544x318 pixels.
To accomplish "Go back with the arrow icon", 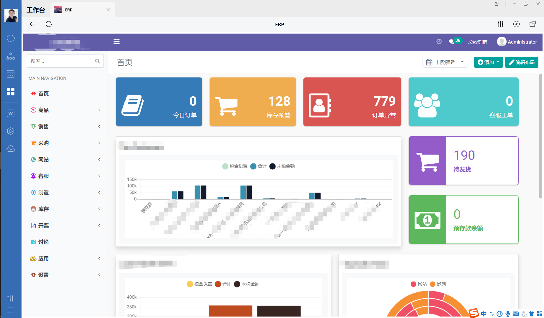I will click(x=33, y=24).
